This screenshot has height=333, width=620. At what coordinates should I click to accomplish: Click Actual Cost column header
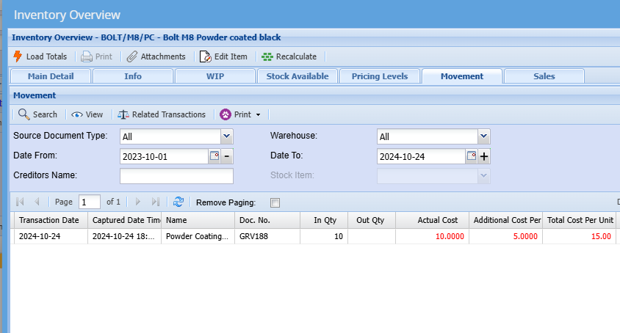click(432, 220)
